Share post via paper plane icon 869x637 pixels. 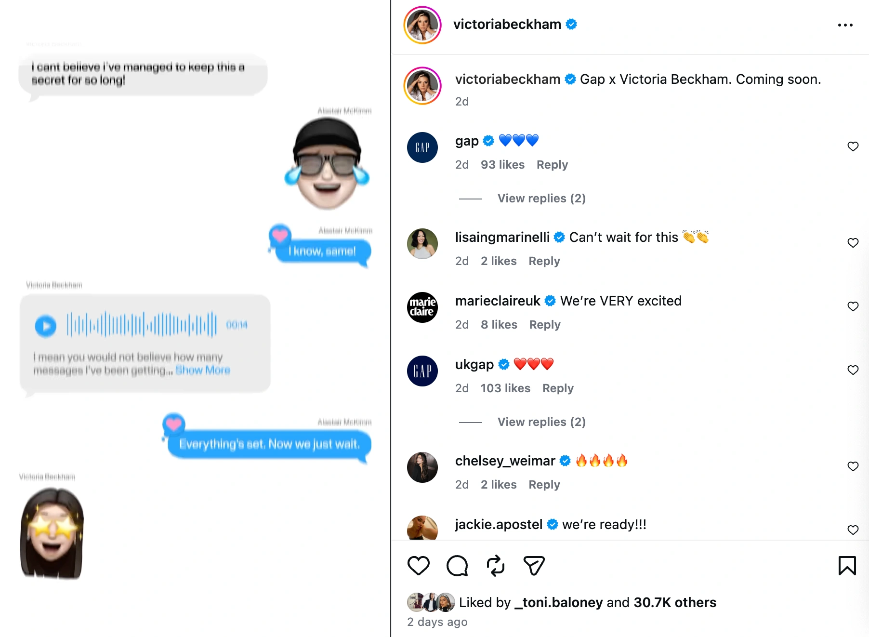[534, 566]
